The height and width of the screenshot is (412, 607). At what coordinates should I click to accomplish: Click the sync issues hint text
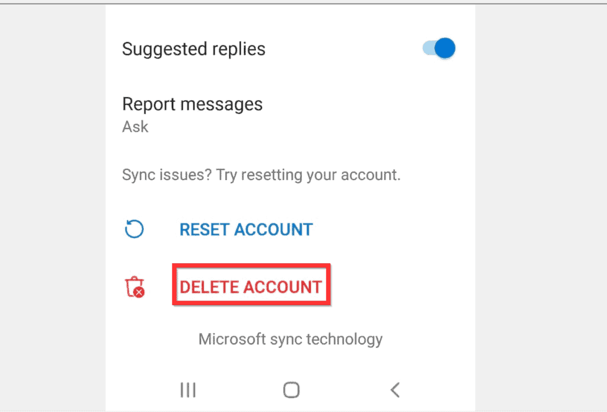(x=261, y=174)
